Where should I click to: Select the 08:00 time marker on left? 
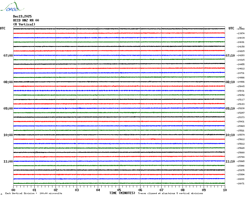click(8, 82)
